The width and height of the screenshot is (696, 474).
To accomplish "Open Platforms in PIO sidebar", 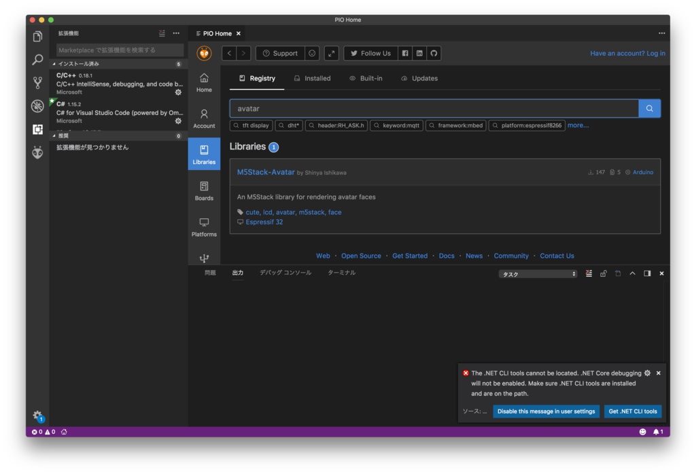I will [x=204, y=227].
